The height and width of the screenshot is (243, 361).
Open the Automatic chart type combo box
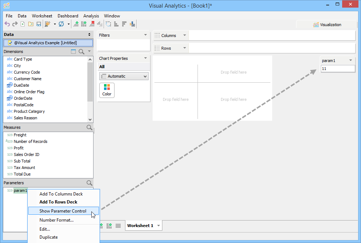(x=124, y=76)
